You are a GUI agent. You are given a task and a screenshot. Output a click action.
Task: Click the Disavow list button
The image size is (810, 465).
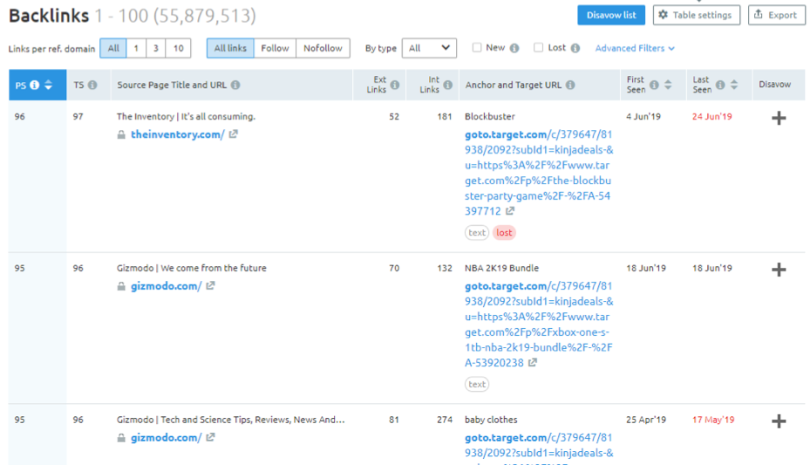(x=610, y=15)
